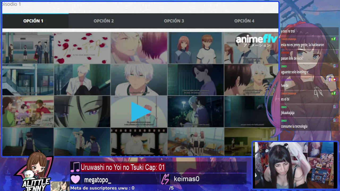Click the animeflv logo on the player

(256, 40)
